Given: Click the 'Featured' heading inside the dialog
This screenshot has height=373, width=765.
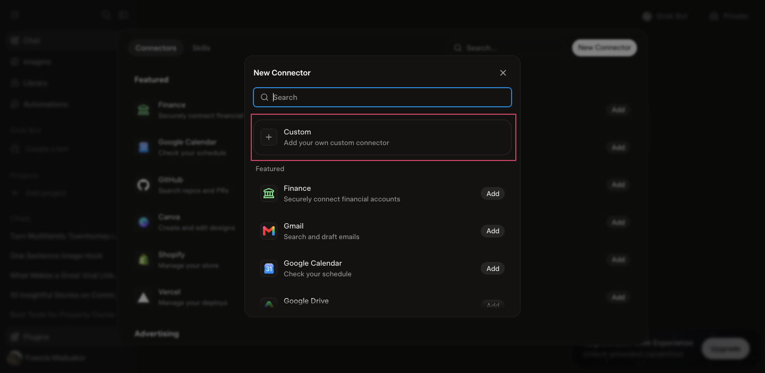Looking at the screenshot, I should click(270, 169).
